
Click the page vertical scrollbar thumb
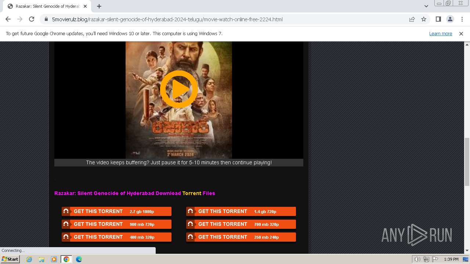point(467,162)
